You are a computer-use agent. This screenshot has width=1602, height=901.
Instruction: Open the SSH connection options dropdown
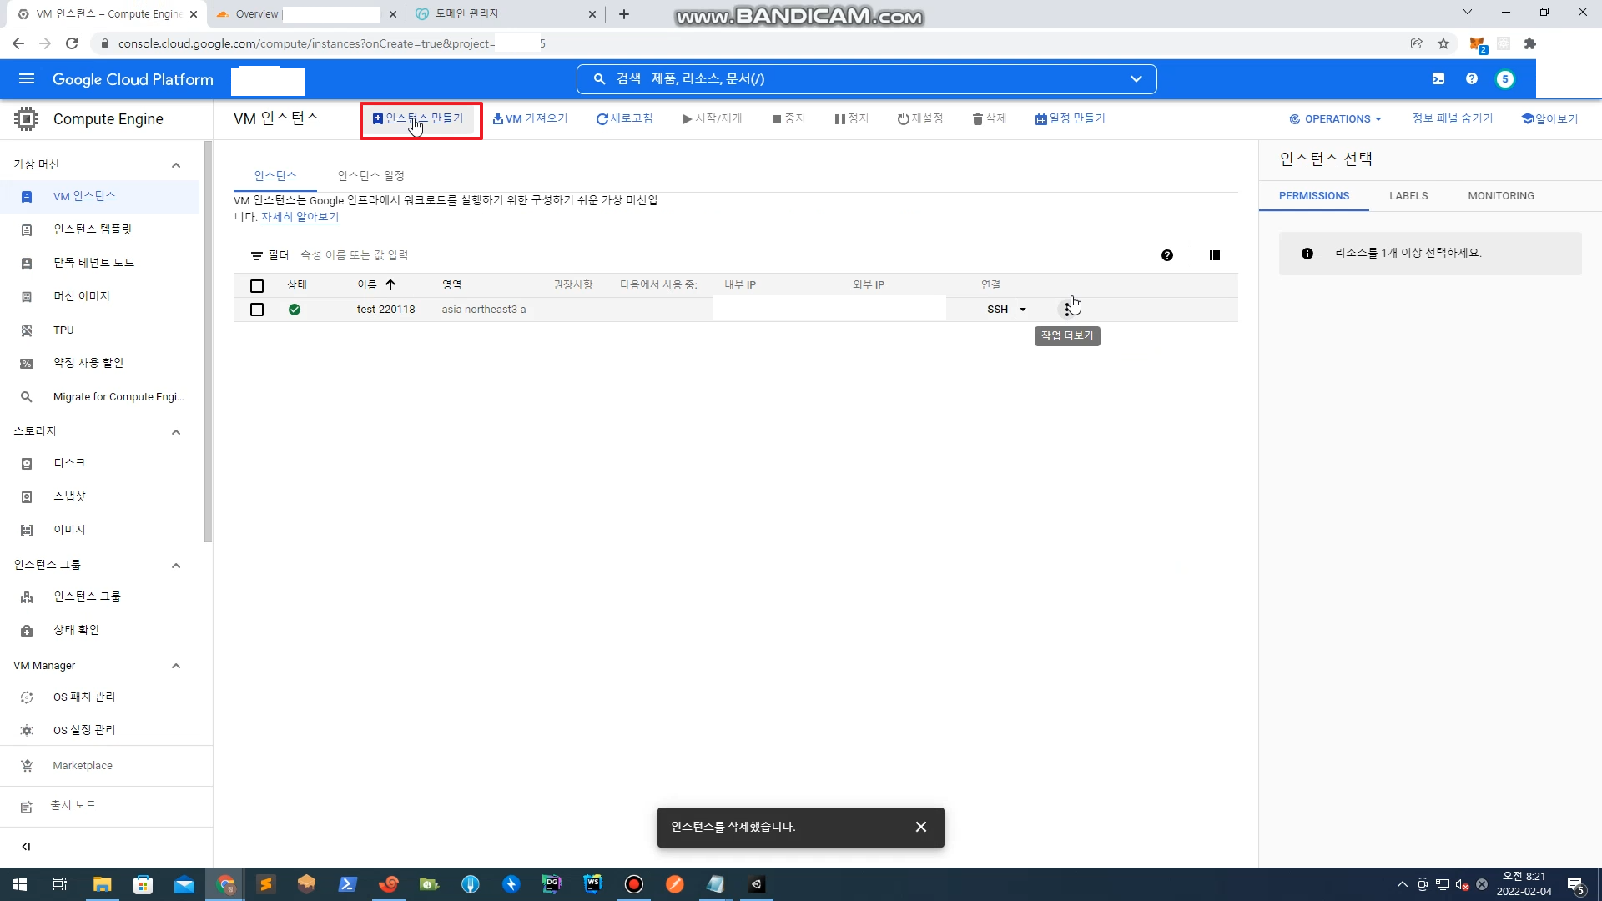pos(1022,310)
